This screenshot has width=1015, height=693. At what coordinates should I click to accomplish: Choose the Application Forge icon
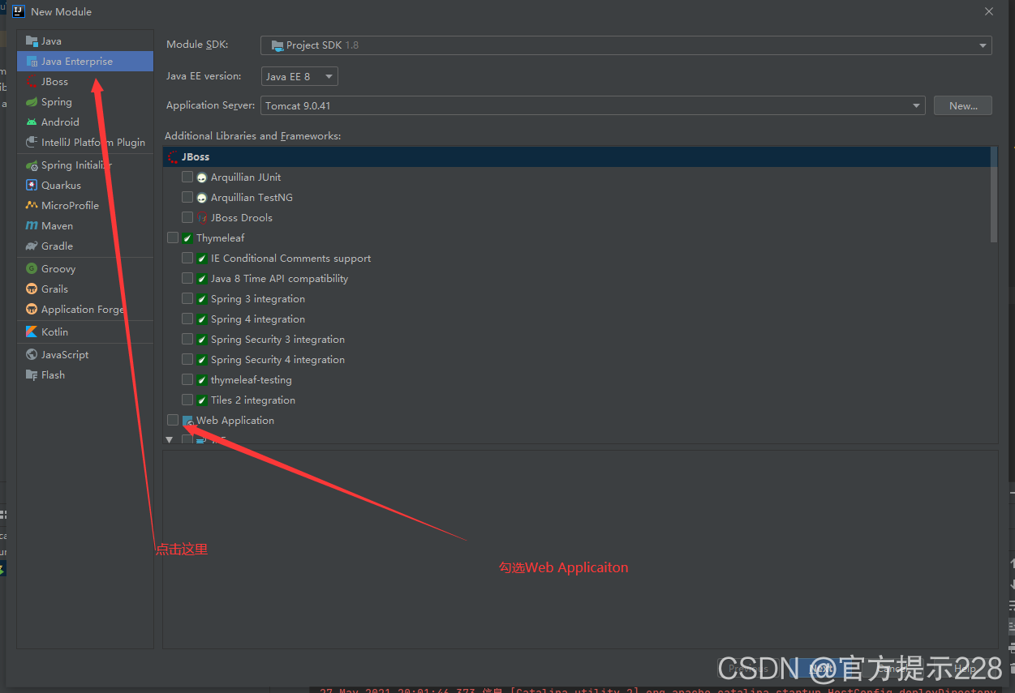pos(32,310)
